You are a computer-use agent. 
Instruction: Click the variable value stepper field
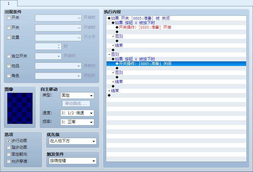tap(48, 46)
